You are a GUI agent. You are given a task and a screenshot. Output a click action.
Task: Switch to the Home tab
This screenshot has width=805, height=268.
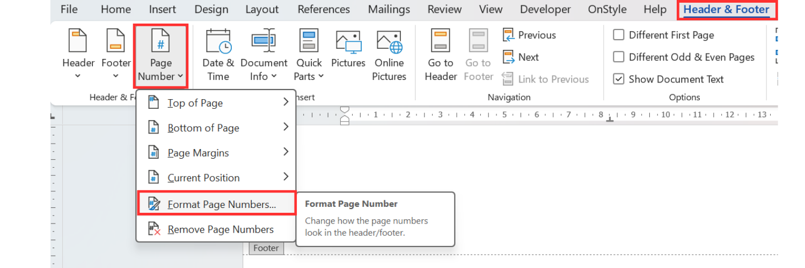tap(115, 9)
